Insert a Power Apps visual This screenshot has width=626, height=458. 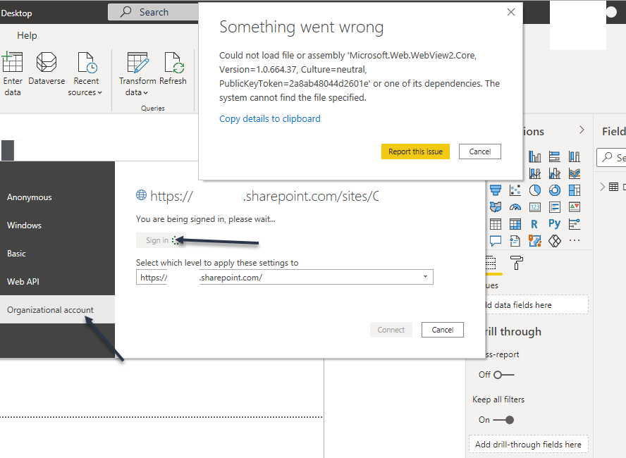[x=555, y=241]
